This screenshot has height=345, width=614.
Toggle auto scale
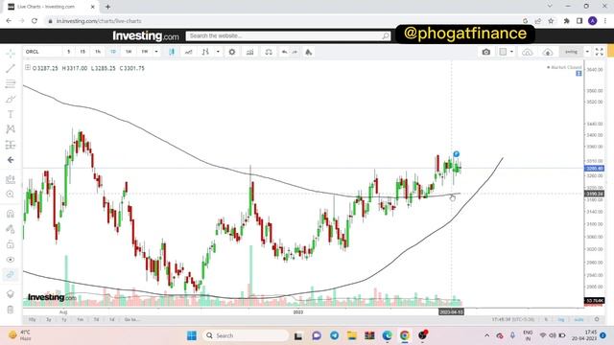(579, 319)
